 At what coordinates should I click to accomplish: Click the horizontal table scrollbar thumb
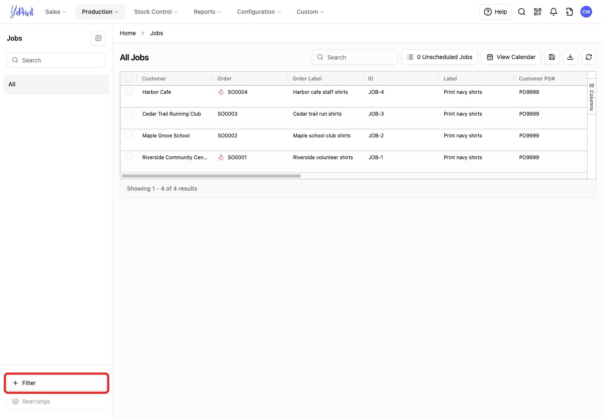211,176
